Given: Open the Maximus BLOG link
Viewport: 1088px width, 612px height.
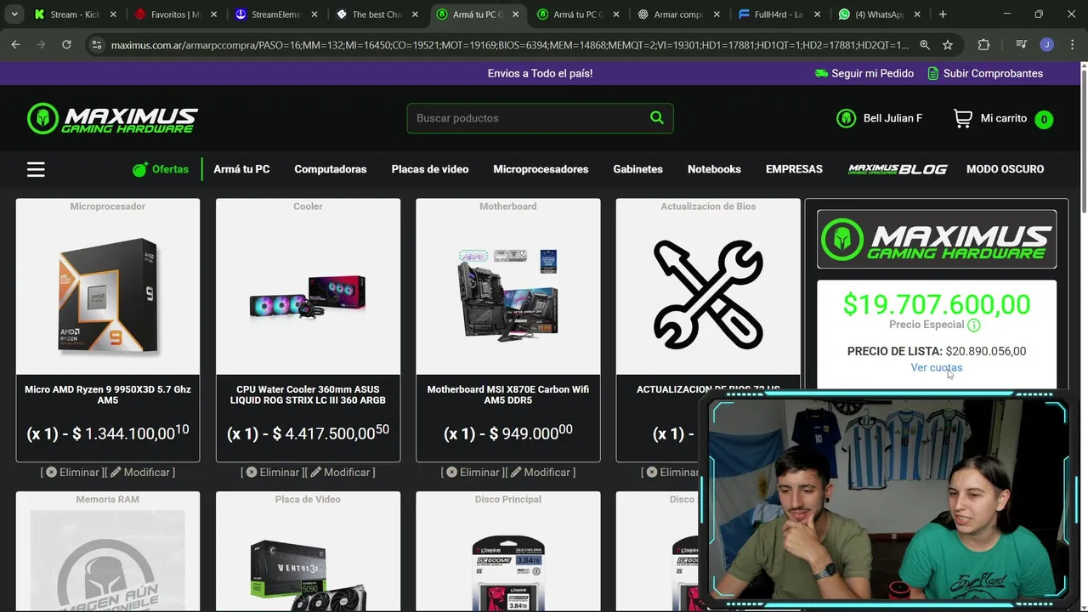Looking at the screenshot, I should (898, 169).
